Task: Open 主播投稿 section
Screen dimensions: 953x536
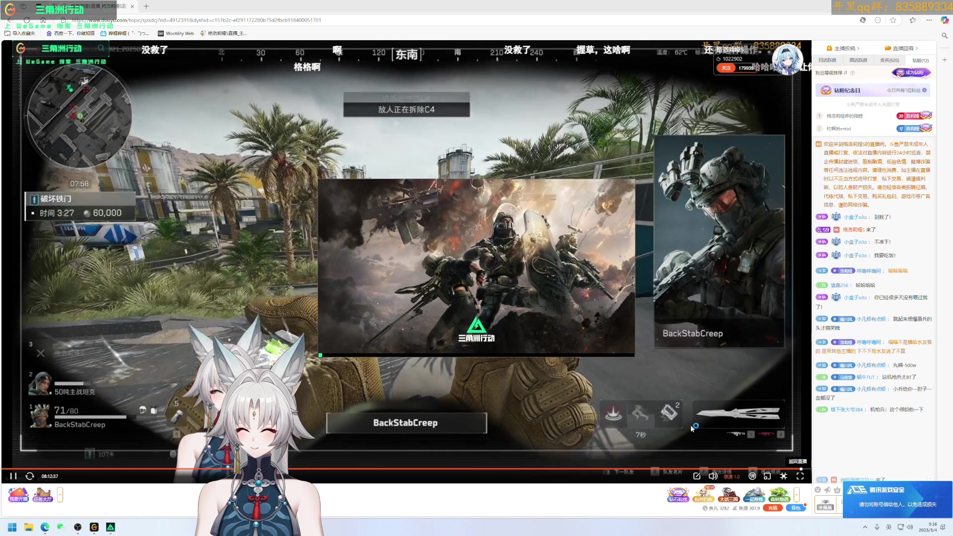Action: tap(843, 48)
